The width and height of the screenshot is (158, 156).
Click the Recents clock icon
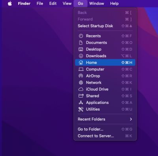81,36
